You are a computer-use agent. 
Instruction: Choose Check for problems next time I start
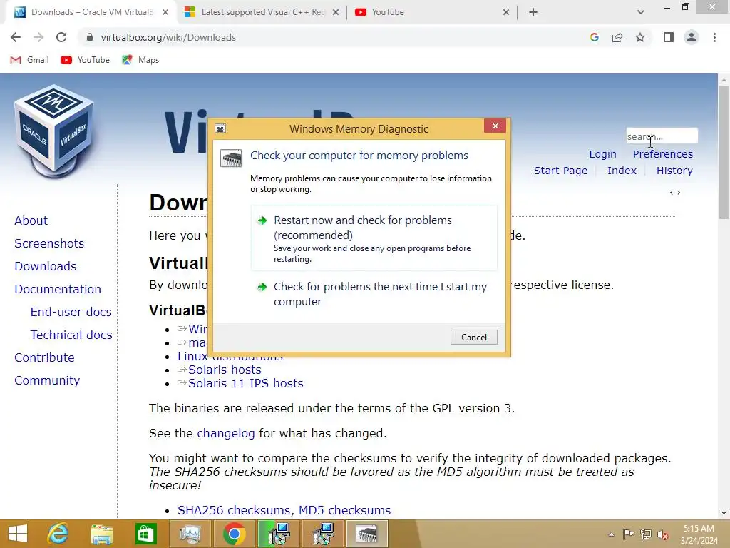tap(374, 293)
